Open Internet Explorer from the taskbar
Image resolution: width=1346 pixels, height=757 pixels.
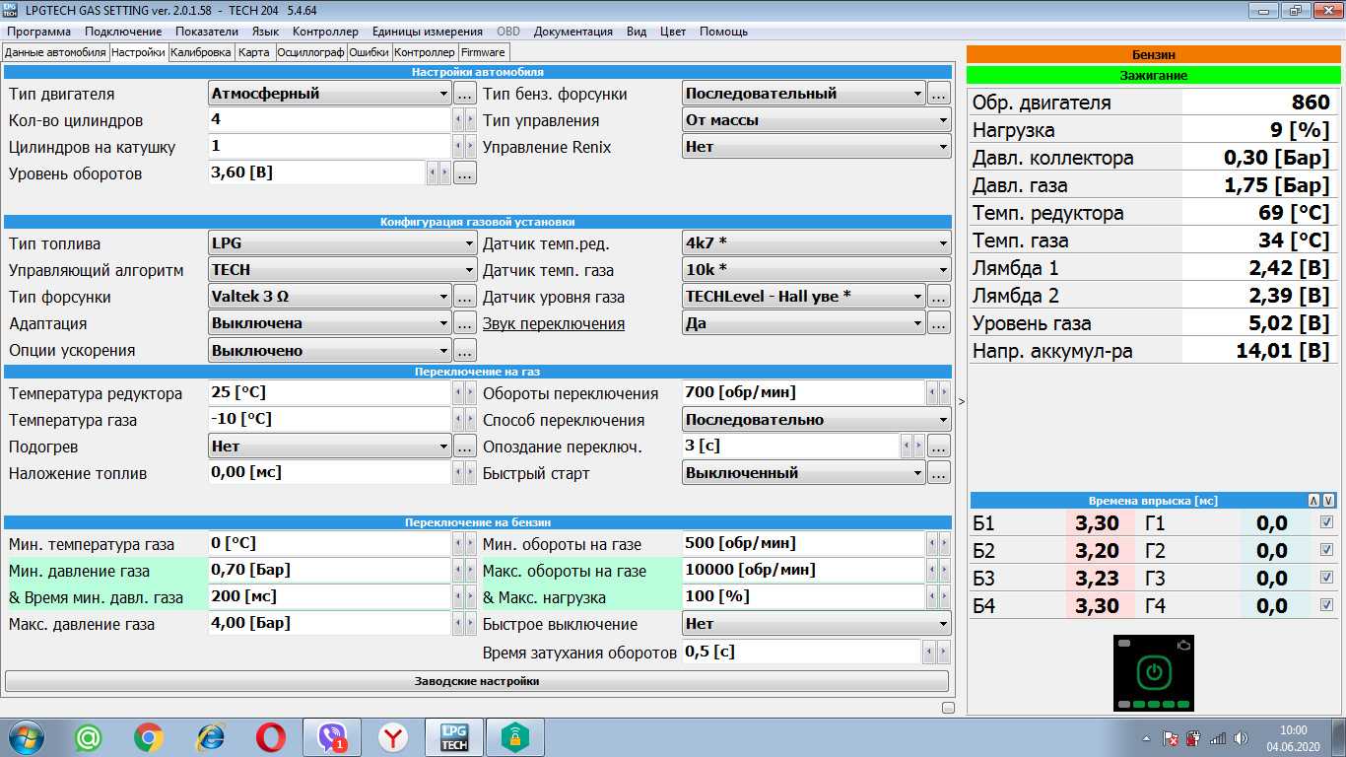[210, 737]
